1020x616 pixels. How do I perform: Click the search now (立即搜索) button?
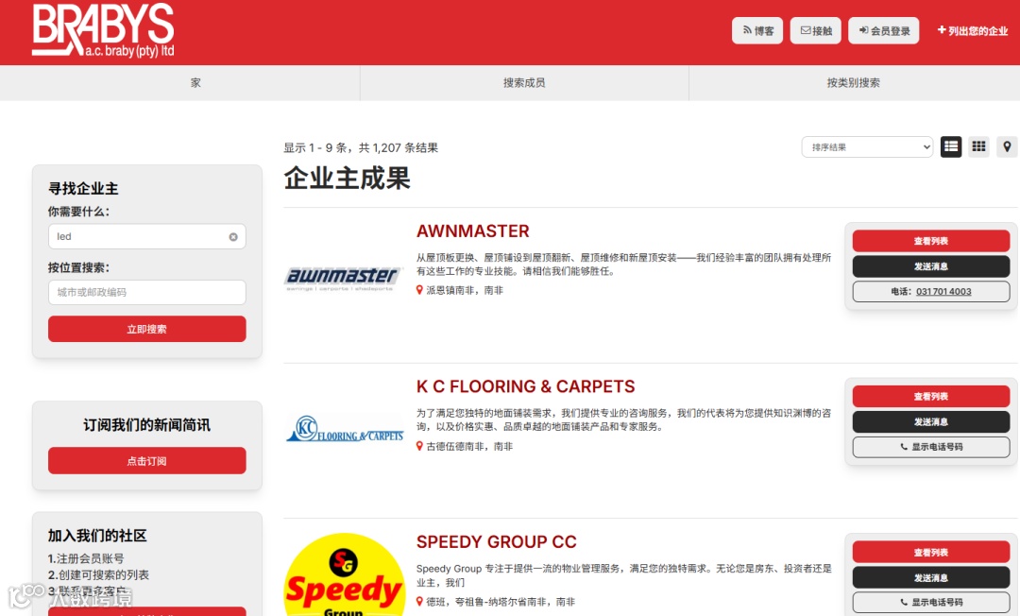tap(147, 329)
